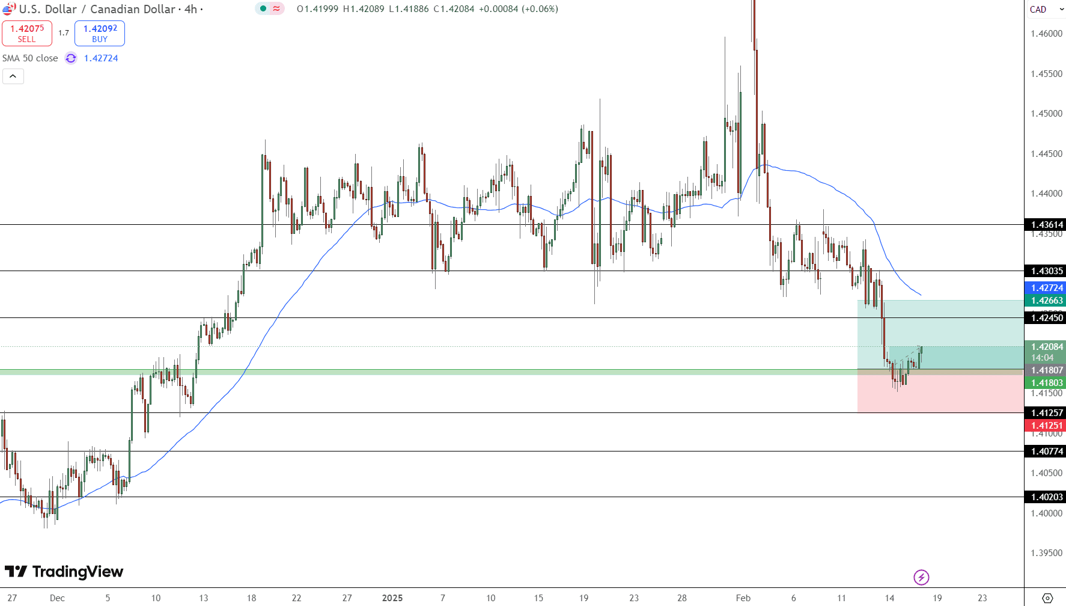This screenshot has width=1066, height=606.
Task: Click the 2025 year marker on time axis
Action: tap(392, 598)
